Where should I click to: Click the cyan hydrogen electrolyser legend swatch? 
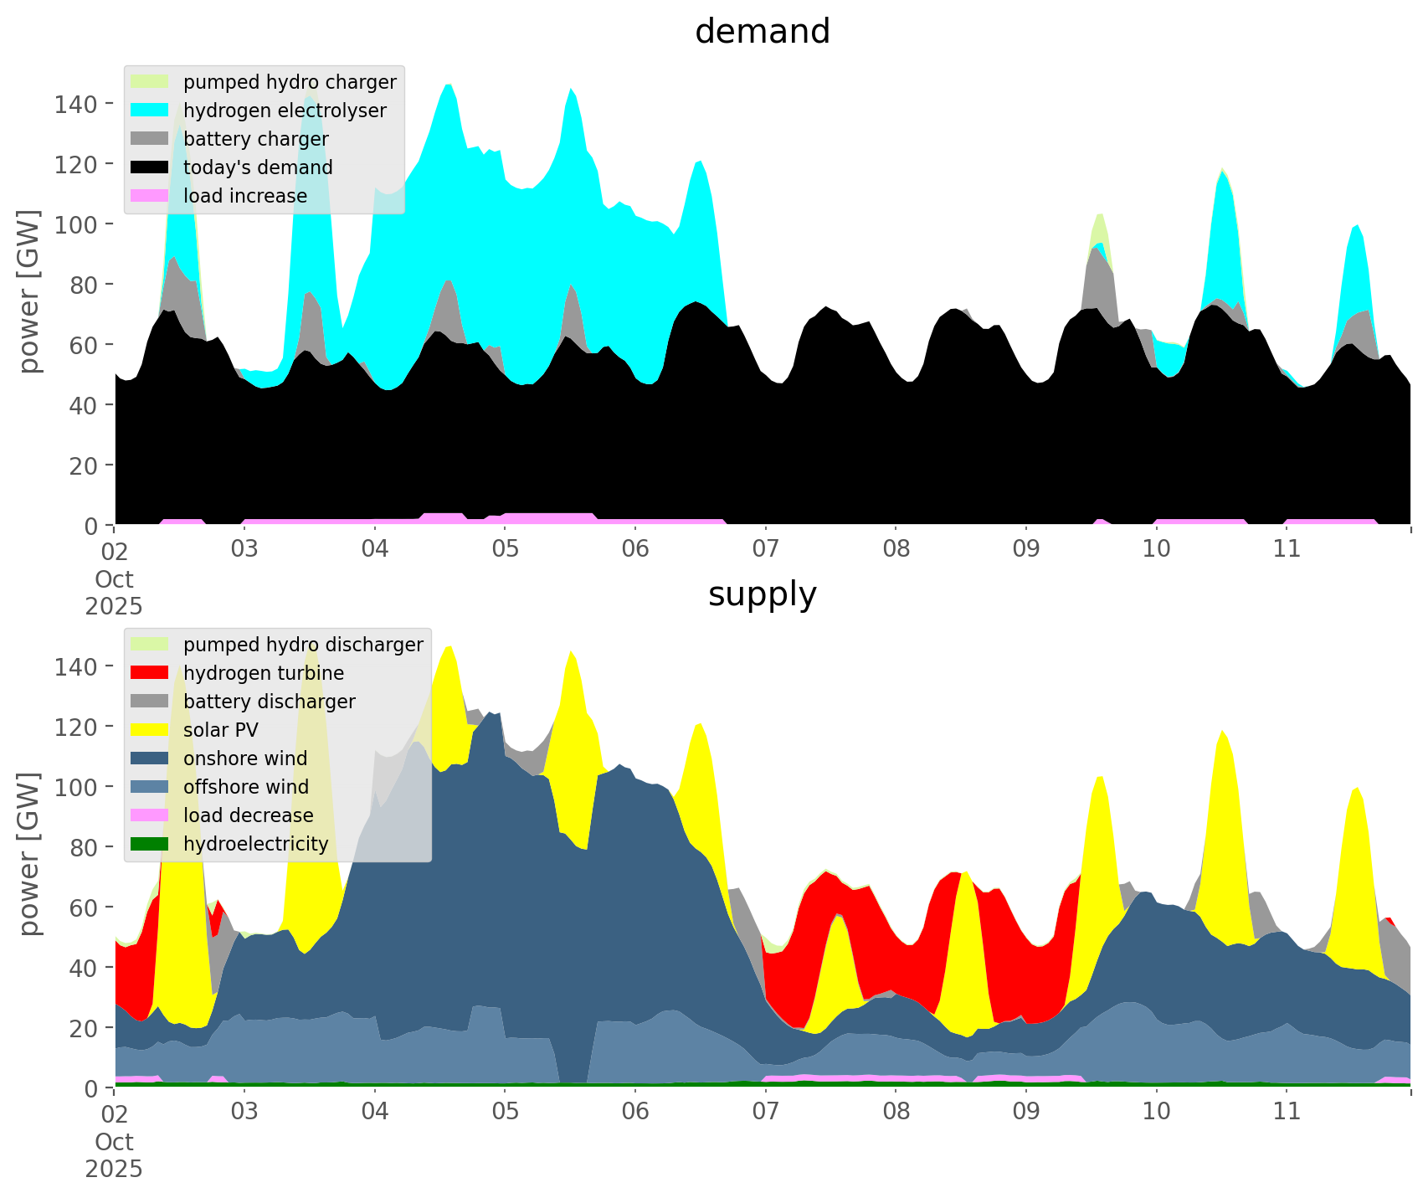point(151,111)
